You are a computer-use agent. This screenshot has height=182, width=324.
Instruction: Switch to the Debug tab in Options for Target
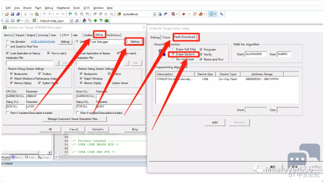click(99, 35)
